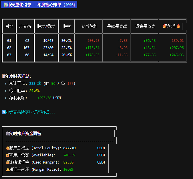Viewport: 193px width, 179px height.
Task: Click the fire emoji left of 净利润
Action: pyautogui.click(x=164, y=26)
